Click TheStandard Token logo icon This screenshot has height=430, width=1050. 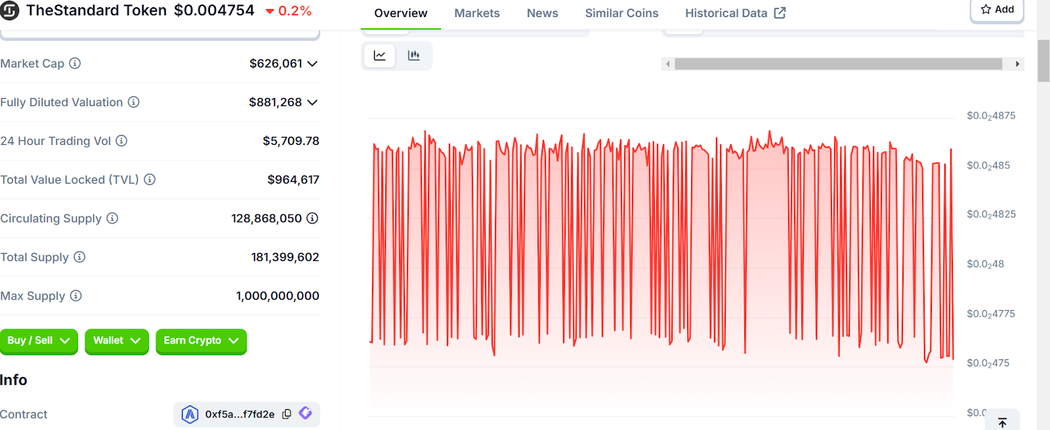point(9,10)
